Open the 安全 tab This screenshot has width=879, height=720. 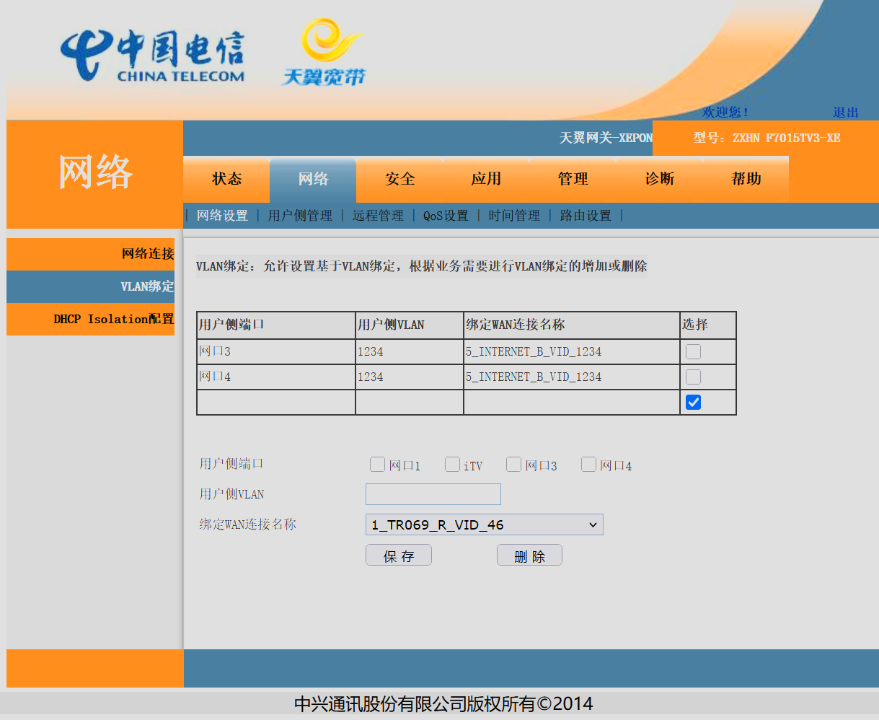399,179
